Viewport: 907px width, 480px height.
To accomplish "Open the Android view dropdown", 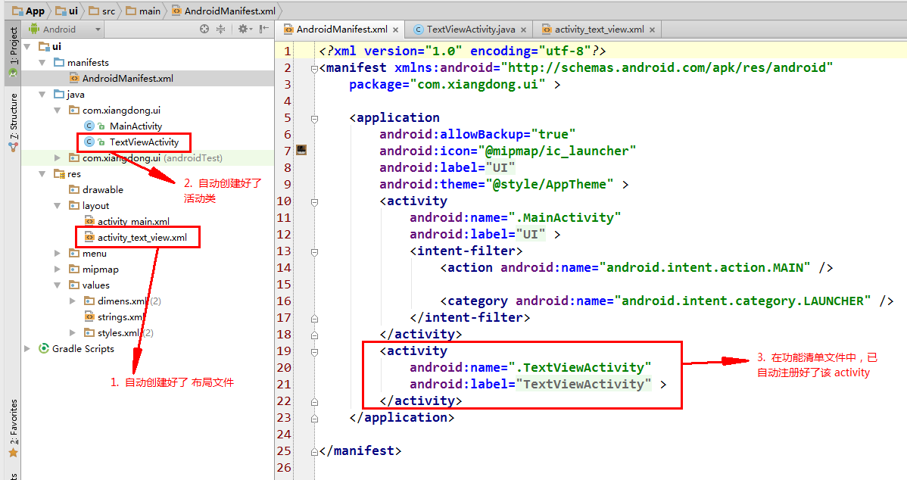I will [65, 29].
